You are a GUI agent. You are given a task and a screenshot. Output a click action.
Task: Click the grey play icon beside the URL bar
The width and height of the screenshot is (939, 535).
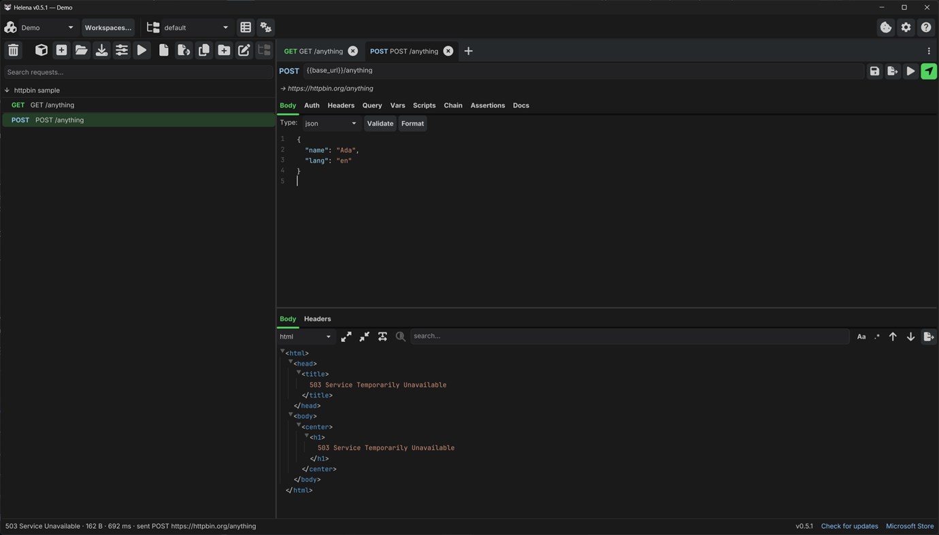pyautogui.click(x=910, y=71)
